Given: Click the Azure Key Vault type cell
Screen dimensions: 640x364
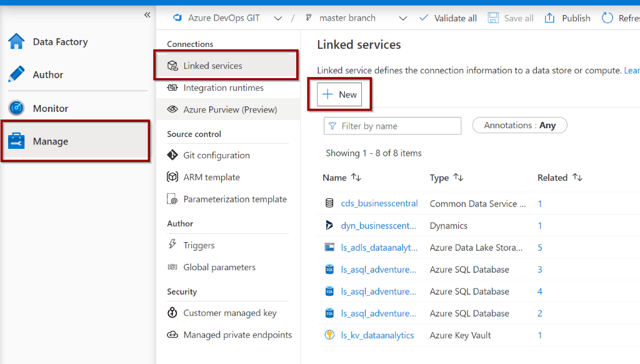Looking at the screenshot, I should [460, 335].
